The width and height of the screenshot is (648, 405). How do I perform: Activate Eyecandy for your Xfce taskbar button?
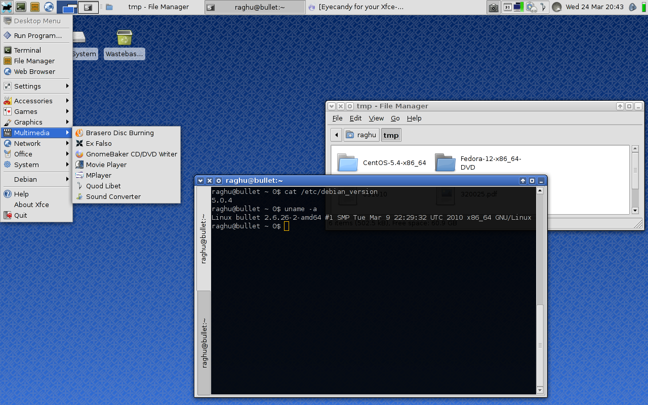click(356, 7)
